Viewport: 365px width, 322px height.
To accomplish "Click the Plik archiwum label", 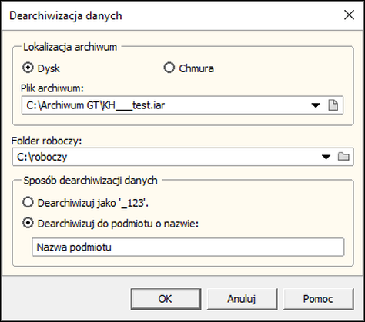I will (52, 88).
